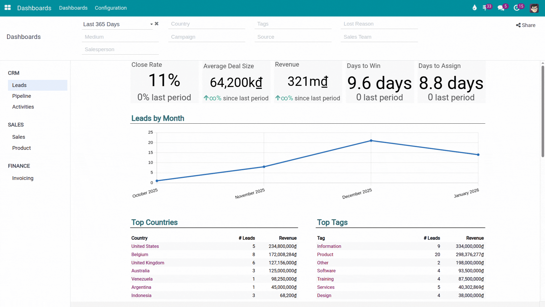
Task: Clear the date filter with the x icon
Action: pyautogui.click(x=156, y=24)
